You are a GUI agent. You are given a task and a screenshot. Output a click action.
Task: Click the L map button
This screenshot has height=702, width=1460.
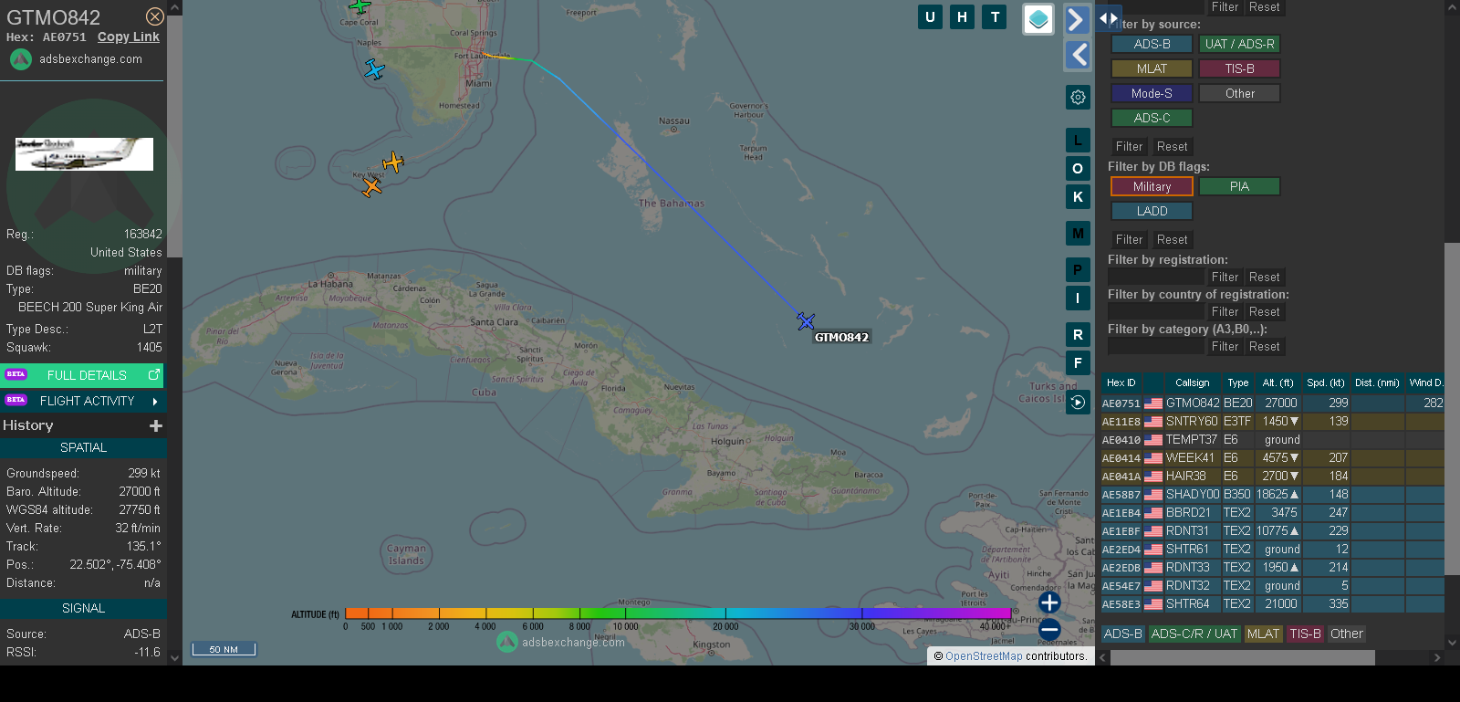[1078, 141]
